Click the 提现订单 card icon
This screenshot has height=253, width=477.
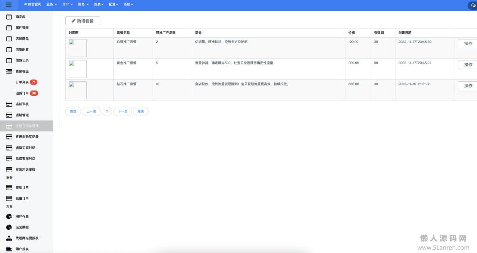pos(9,187)
